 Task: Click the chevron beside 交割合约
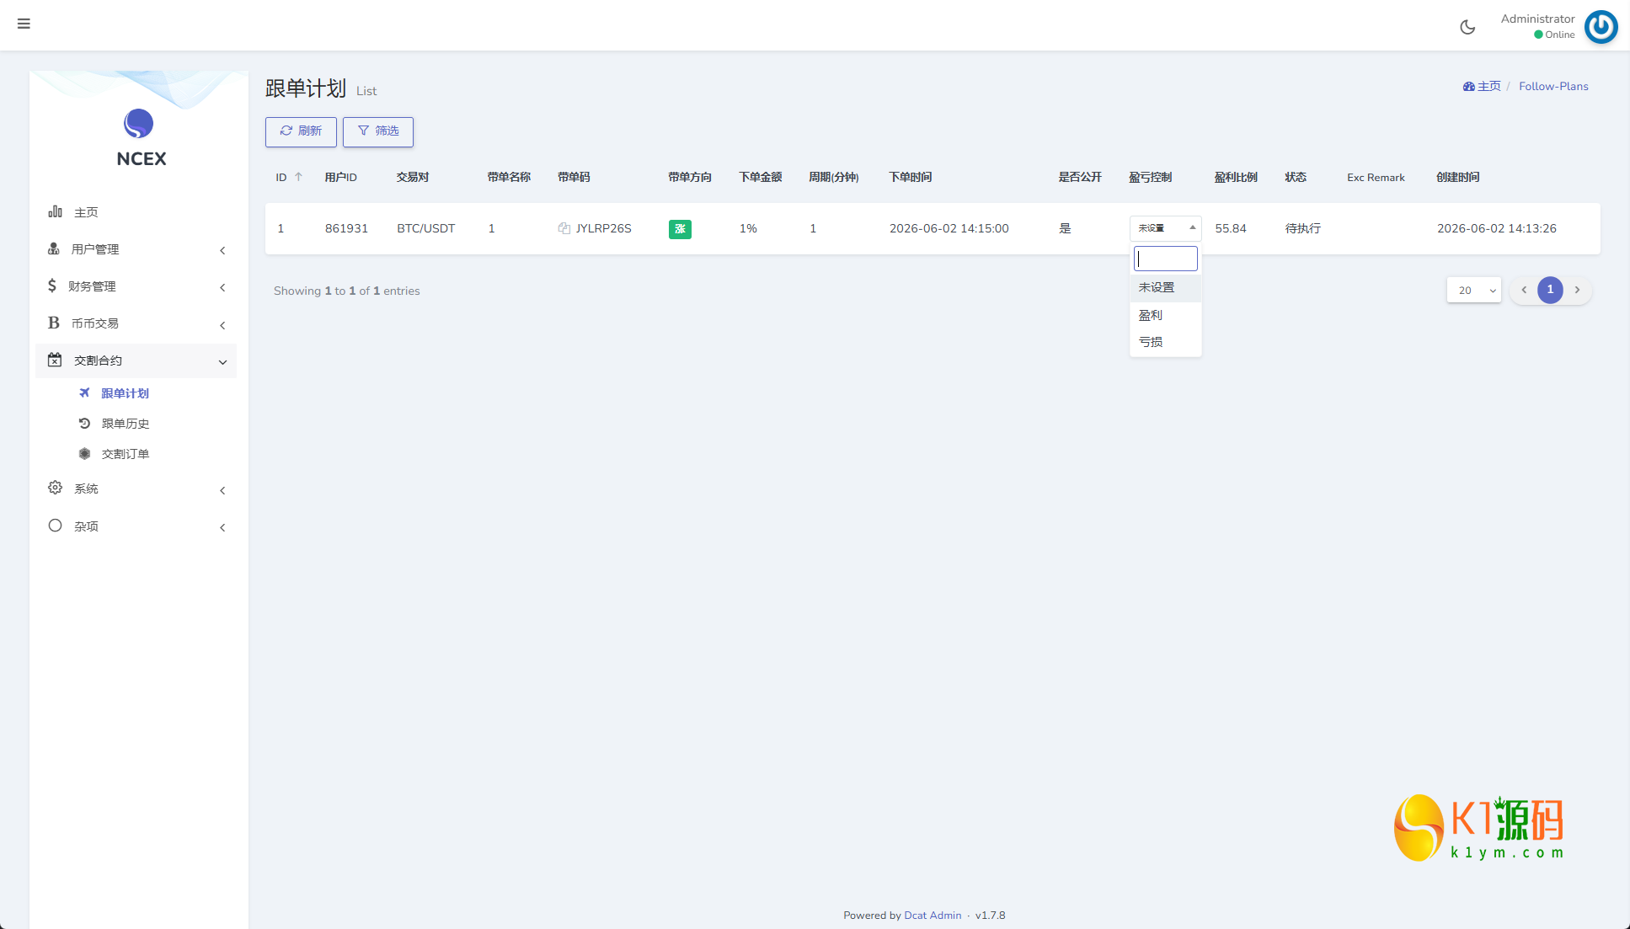tap(222, 362)
